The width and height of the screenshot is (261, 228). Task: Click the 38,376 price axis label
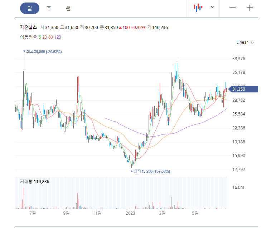click(239, 59)
